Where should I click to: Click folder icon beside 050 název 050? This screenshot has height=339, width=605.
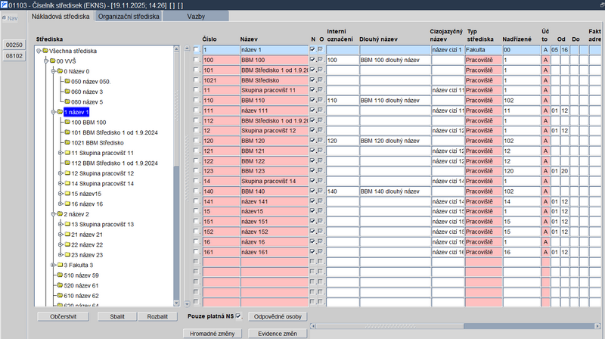(x=67, y=82)
